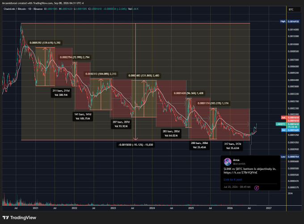
Task: Click the 2023 label on time axis
Action: [113, 208]
